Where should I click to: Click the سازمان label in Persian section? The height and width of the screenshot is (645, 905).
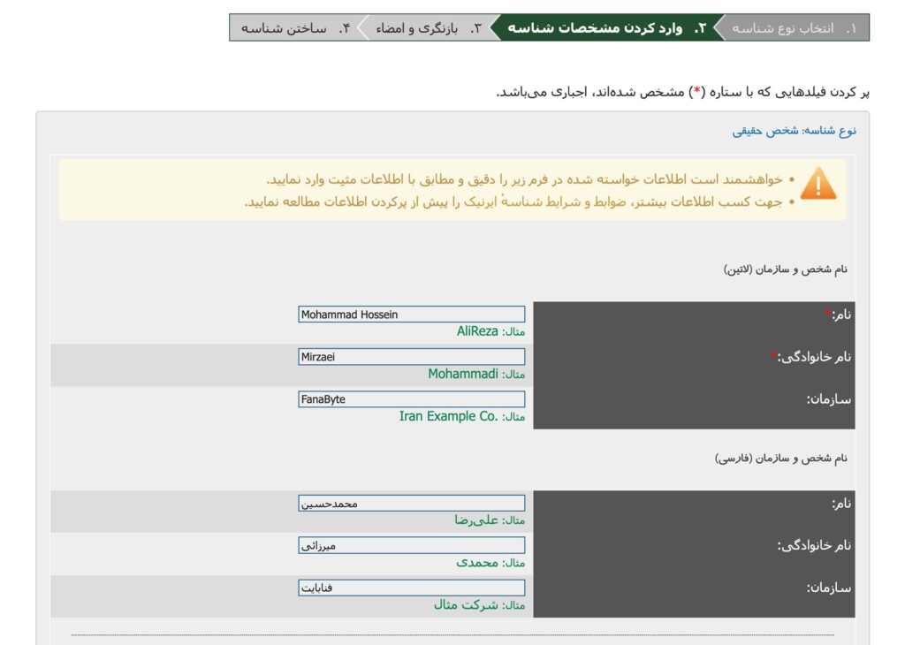[x=829, y=588]
